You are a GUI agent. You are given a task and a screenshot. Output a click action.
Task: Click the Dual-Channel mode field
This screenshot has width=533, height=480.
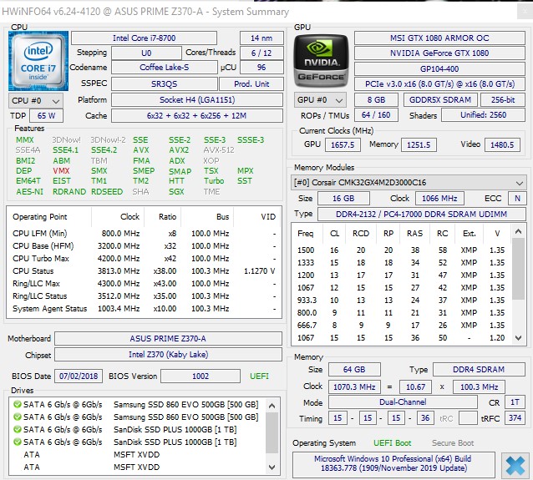pyautogui.click(x=403, y=402)
